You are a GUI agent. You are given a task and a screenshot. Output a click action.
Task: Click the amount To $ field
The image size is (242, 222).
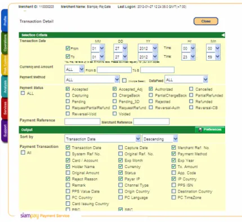[x=157, y=70]
